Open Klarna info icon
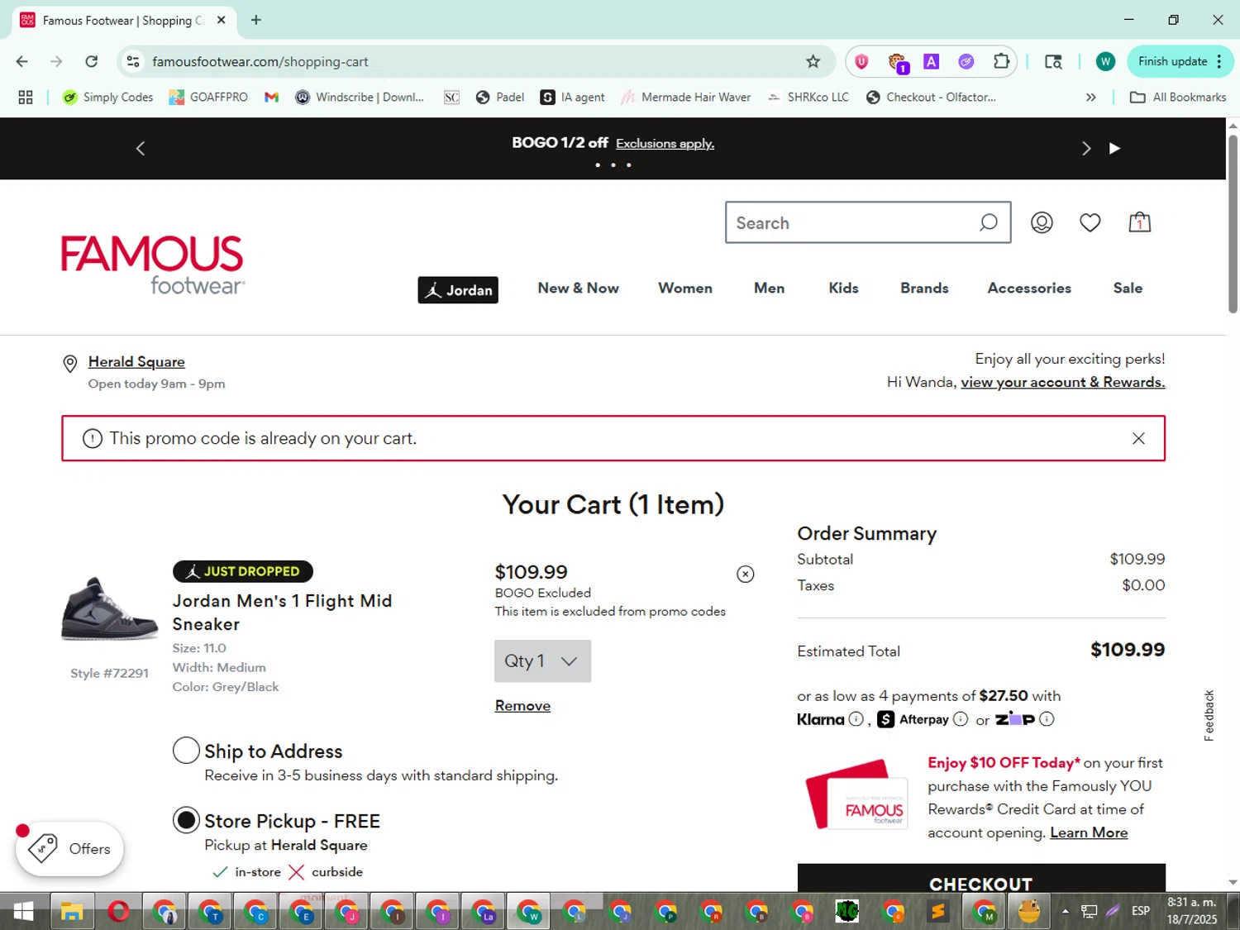Viewport: 1240px width, 930px height. (856, 719)
